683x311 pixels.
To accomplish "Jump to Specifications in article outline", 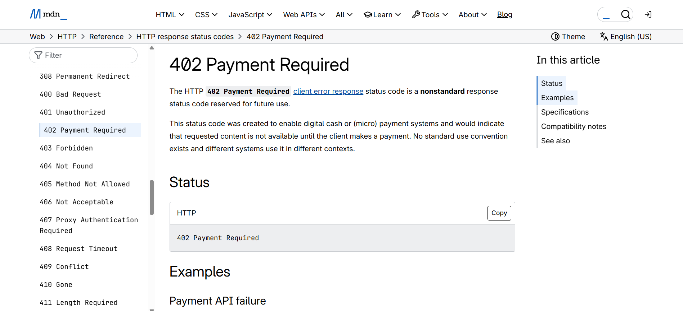I will pos(565,112).
